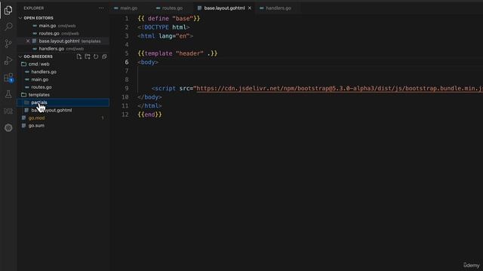Open the Source Control view
This screenshot has width=483, height=271.
8,44
